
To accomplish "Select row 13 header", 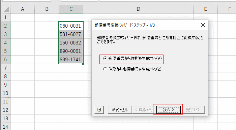I will pyautogui.click(x=5, y=119).
